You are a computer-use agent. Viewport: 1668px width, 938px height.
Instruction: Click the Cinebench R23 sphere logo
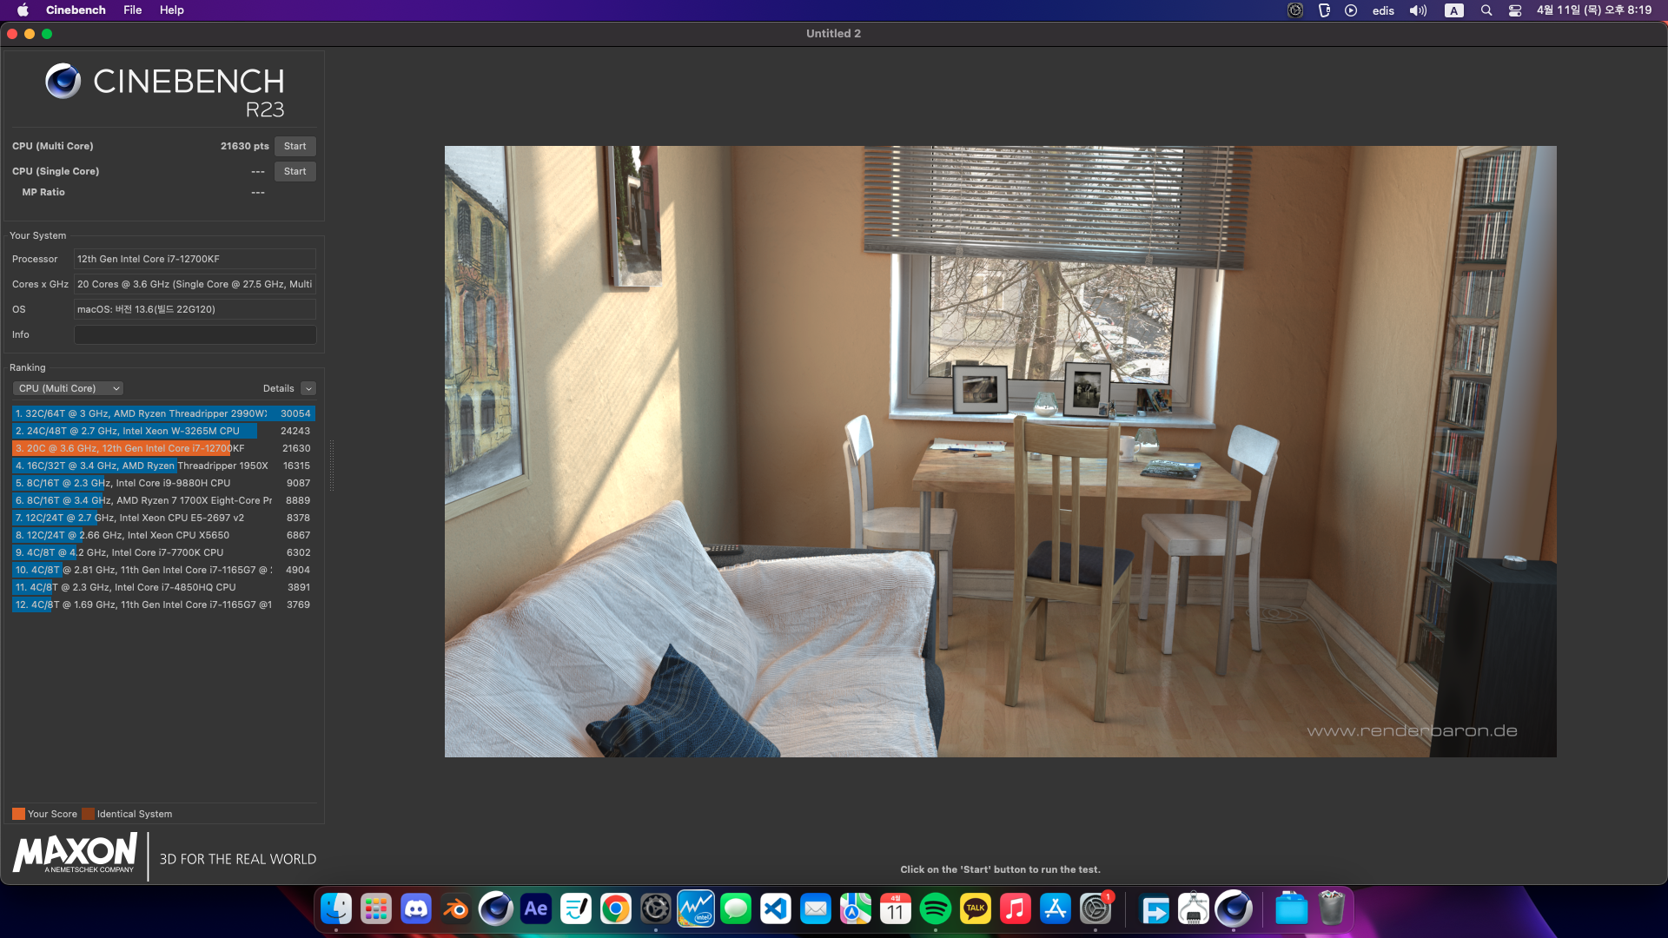click(x=63, y=81)
